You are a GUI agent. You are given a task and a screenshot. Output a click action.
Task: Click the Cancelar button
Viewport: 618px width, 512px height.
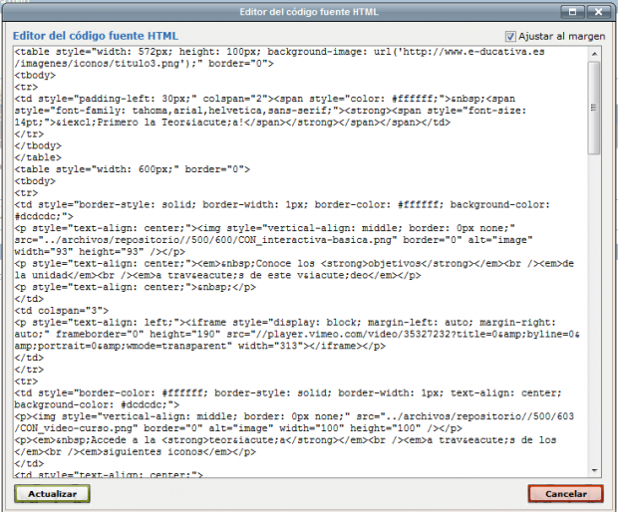565,493
